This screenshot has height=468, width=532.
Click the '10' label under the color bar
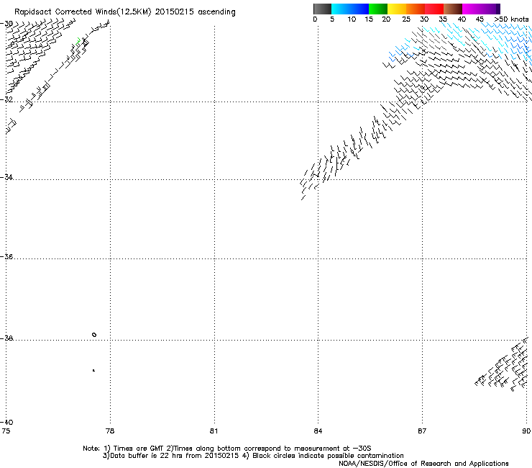pos(352,19)
